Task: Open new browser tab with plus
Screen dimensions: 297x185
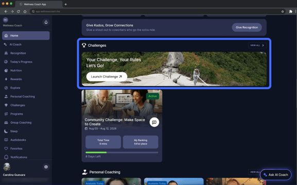Action: 66,4
